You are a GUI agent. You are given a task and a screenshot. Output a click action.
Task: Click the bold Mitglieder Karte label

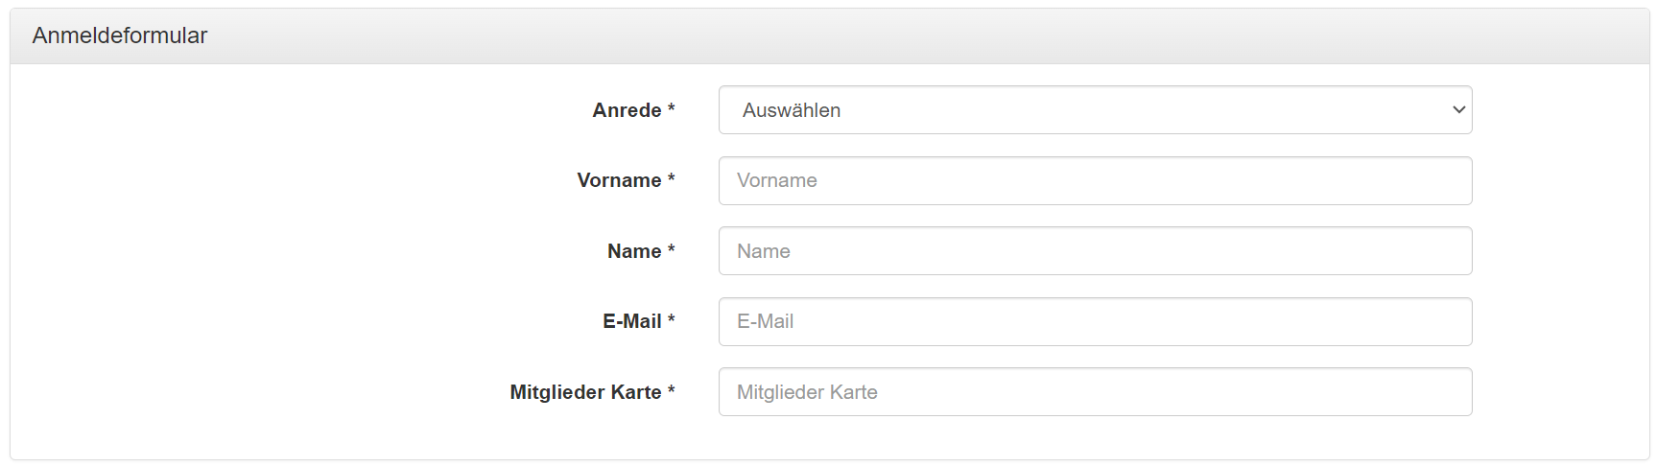point(585,392)
